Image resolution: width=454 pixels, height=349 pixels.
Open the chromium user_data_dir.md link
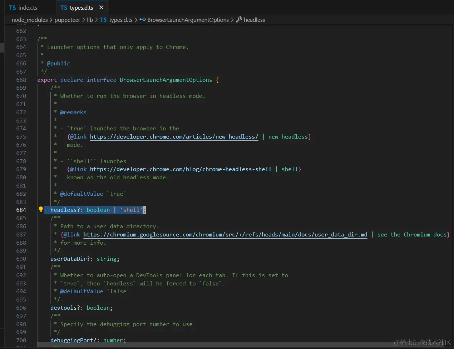[225, 235]
